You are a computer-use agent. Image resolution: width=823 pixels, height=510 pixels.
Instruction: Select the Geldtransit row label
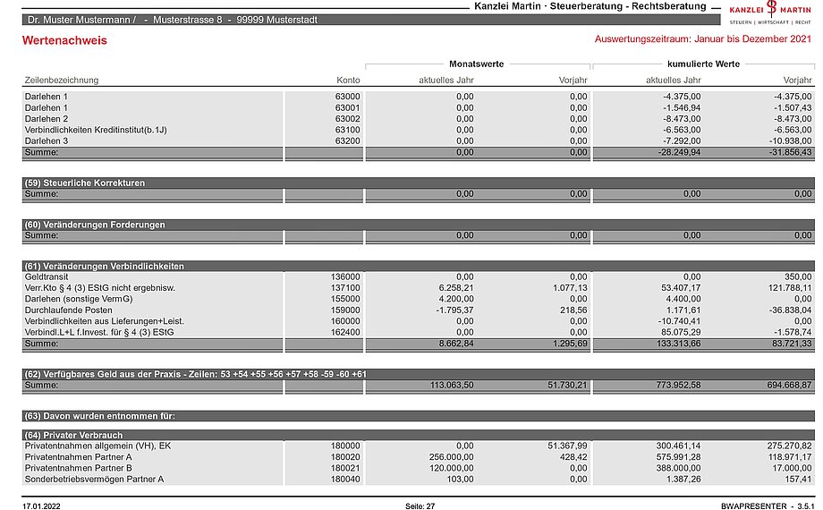46,277
